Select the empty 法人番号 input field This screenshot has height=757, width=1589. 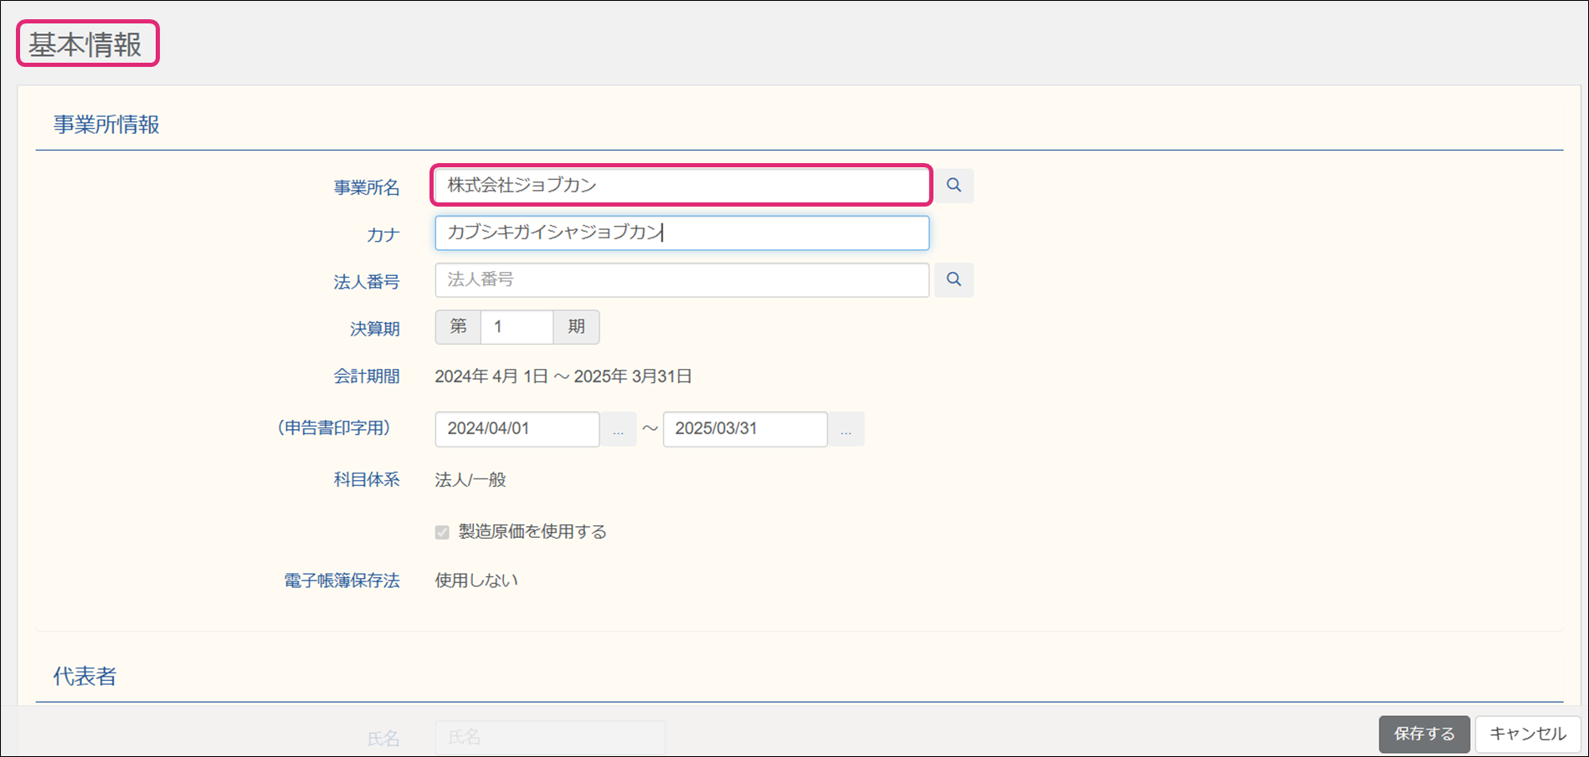[x=681, y=279]
